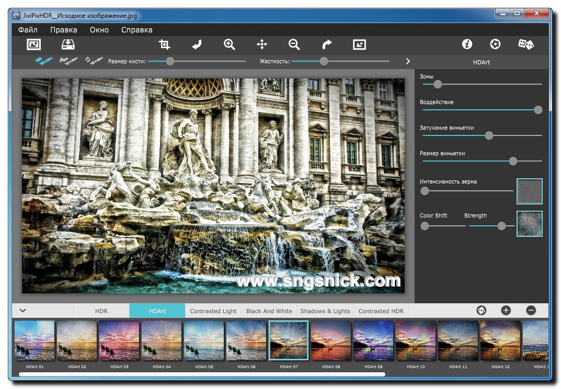
Task: Apply the HDArt 11 preset
Action: point(458,340)
